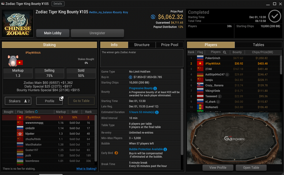284x175 pixels.
Task: Click the prize pool currency icon
Action: pyautogui.click(x=153, y=17)
